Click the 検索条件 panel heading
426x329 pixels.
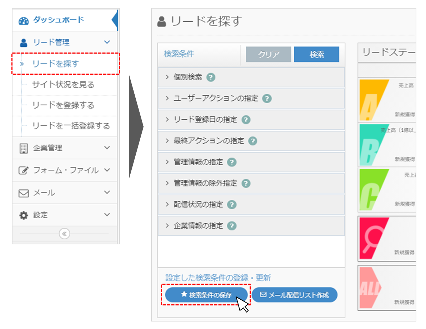(x=179, y=54)
